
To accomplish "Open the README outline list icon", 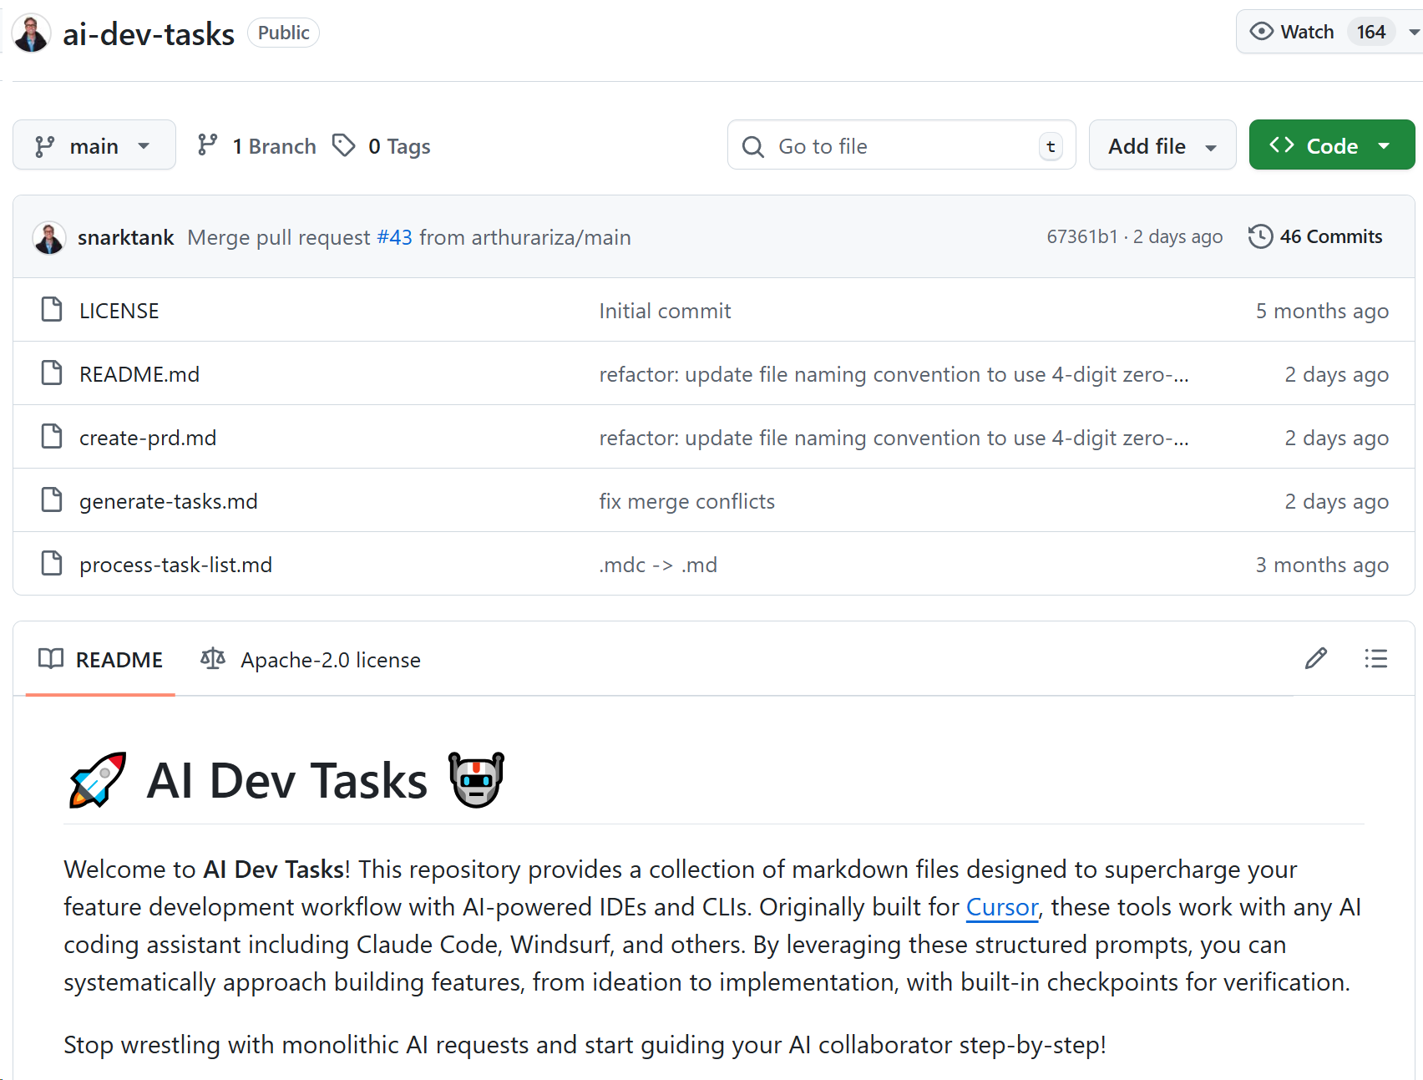I will click(1375, 658).
